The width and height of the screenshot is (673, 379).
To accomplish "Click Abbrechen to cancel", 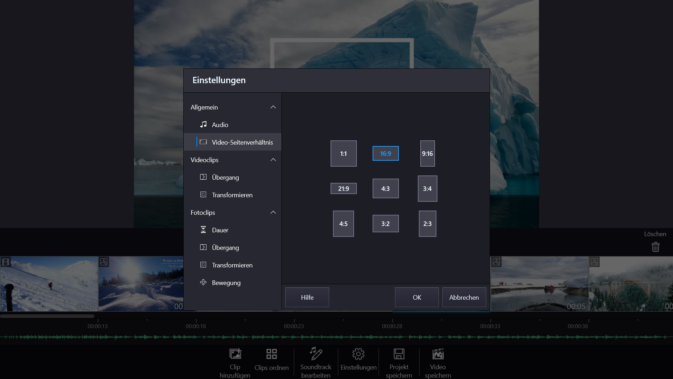I will pos(464,297).
